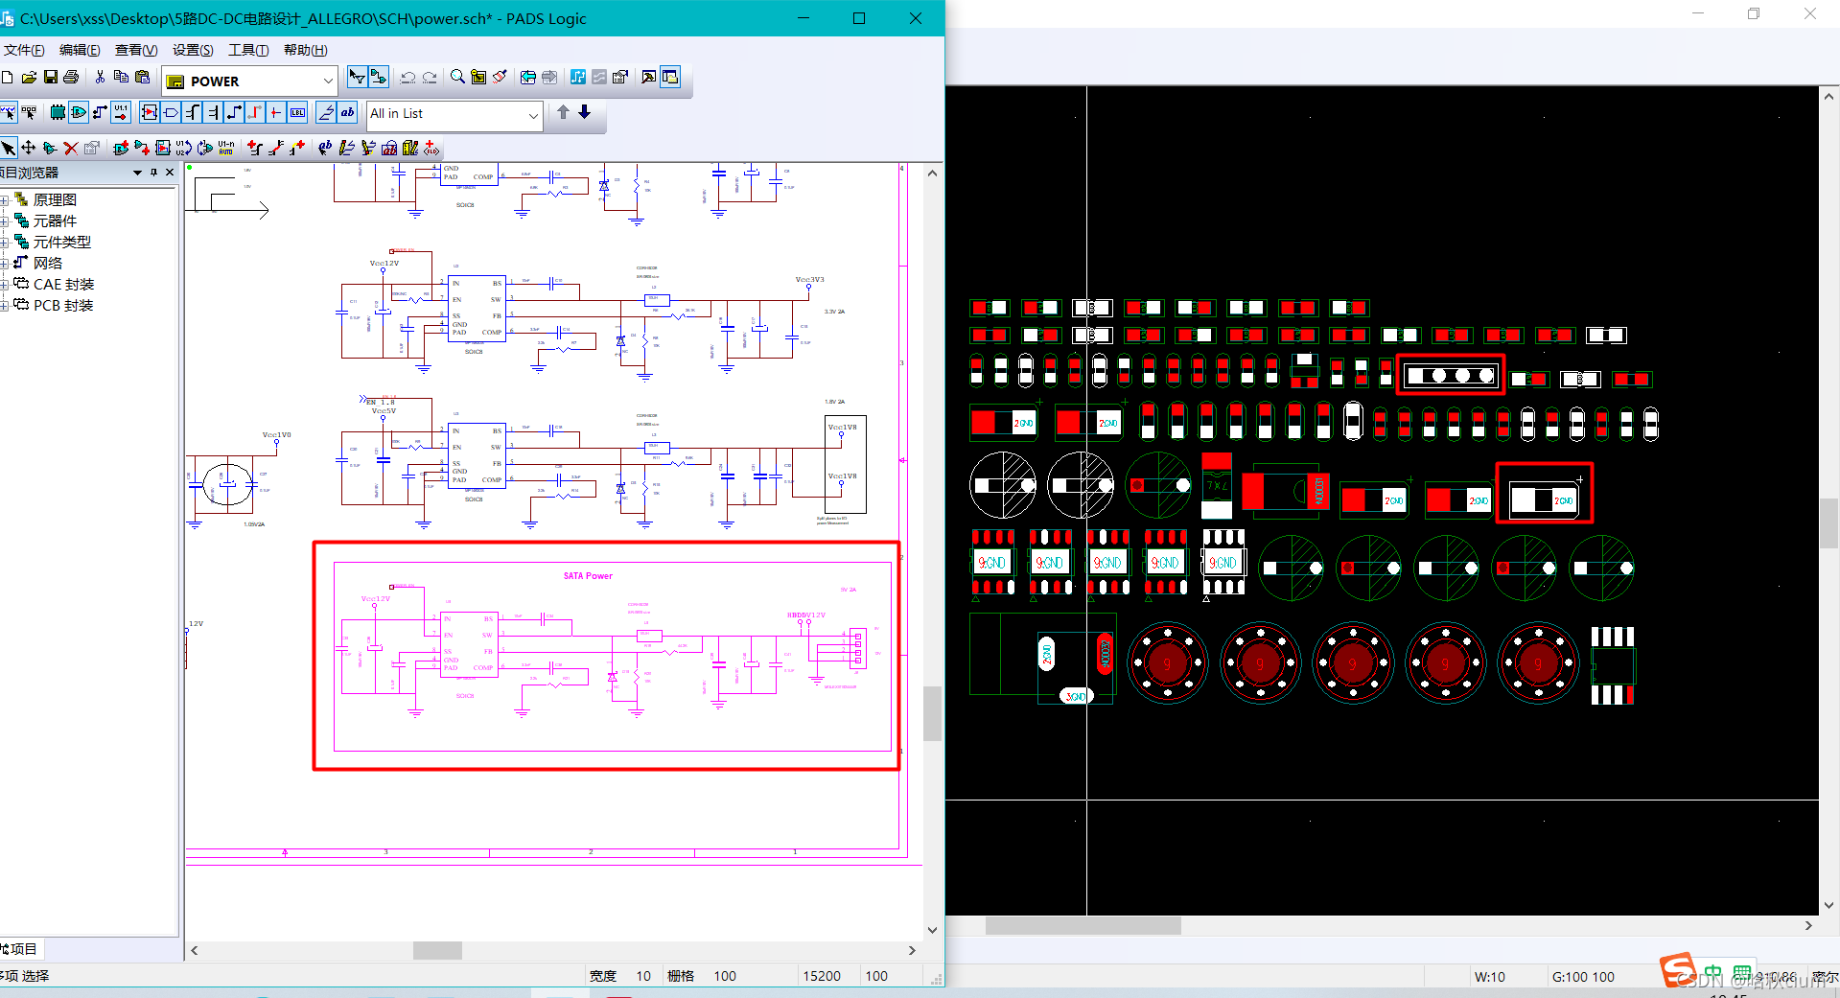Click the red X Delete tool

[71, 148]
